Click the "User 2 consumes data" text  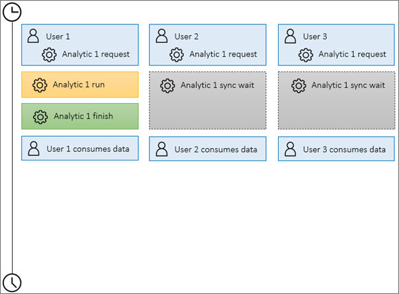pos(216,150)
